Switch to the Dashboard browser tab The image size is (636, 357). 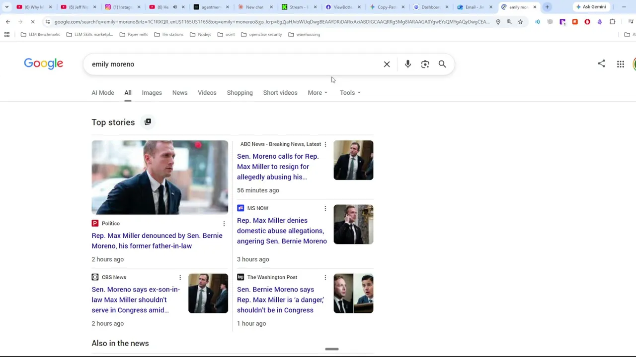click(x=431, y=7)
